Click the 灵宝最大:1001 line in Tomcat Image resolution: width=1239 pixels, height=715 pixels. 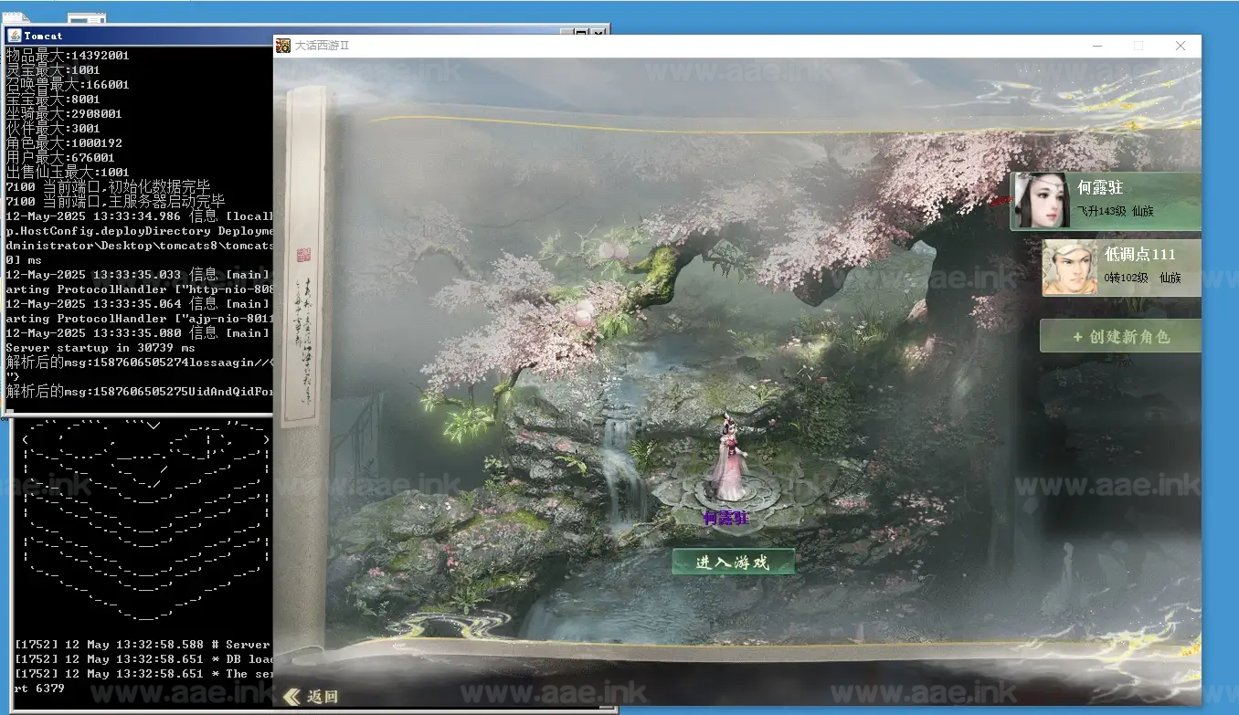(x=53, y=69)
